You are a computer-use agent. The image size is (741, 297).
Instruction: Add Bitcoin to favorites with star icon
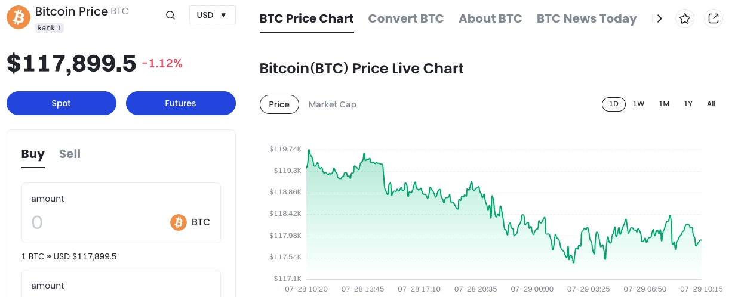pyautogui.click(x=685, y=18)
